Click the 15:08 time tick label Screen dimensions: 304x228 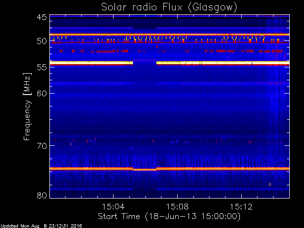[x=177, y=207]
